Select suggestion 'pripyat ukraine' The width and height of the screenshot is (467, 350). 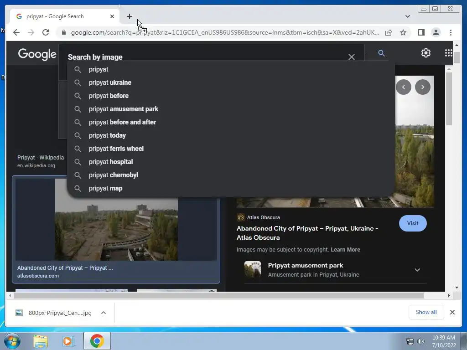[231, 82]
